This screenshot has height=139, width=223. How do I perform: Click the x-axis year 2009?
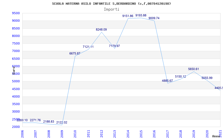[x=62, y=134]
